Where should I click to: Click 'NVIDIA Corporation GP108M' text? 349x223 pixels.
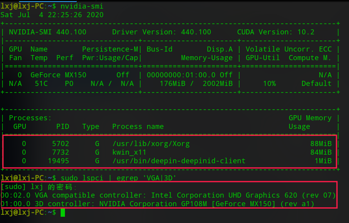coord(153,204)
